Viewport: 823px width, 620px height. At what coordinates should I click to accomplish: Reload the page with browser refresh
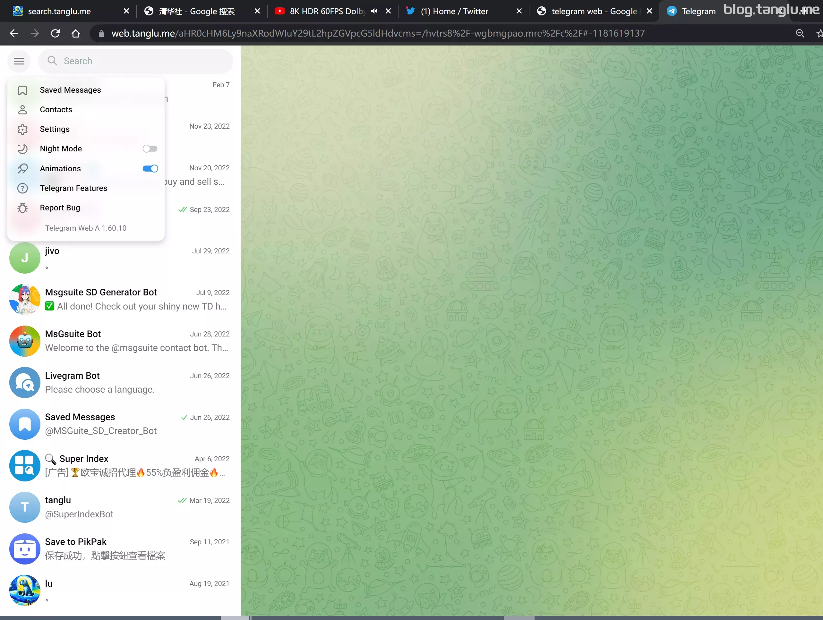(x=56, y=33)
